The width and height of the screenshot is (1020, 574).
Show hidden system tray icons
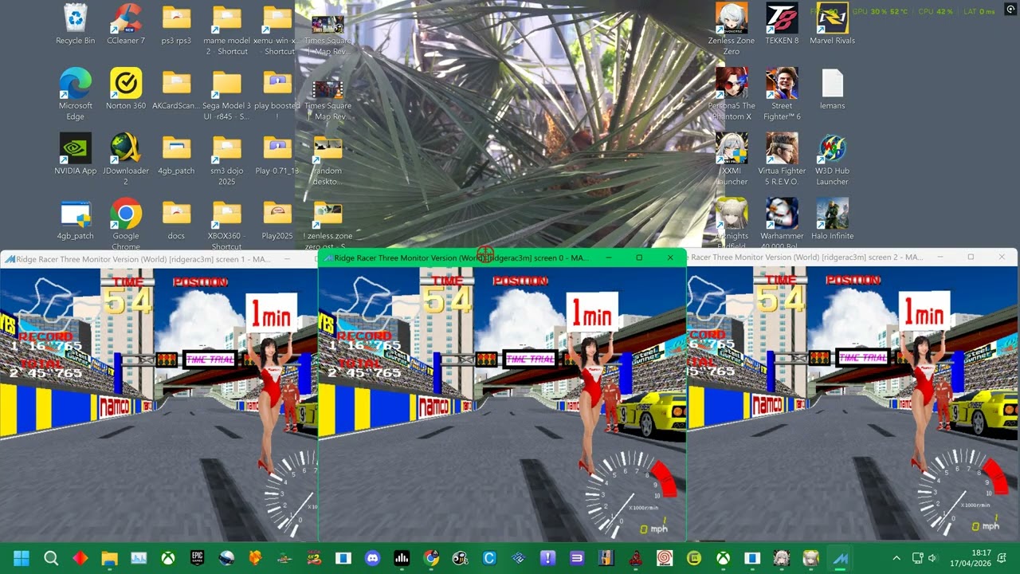click(x=896, y=558)
